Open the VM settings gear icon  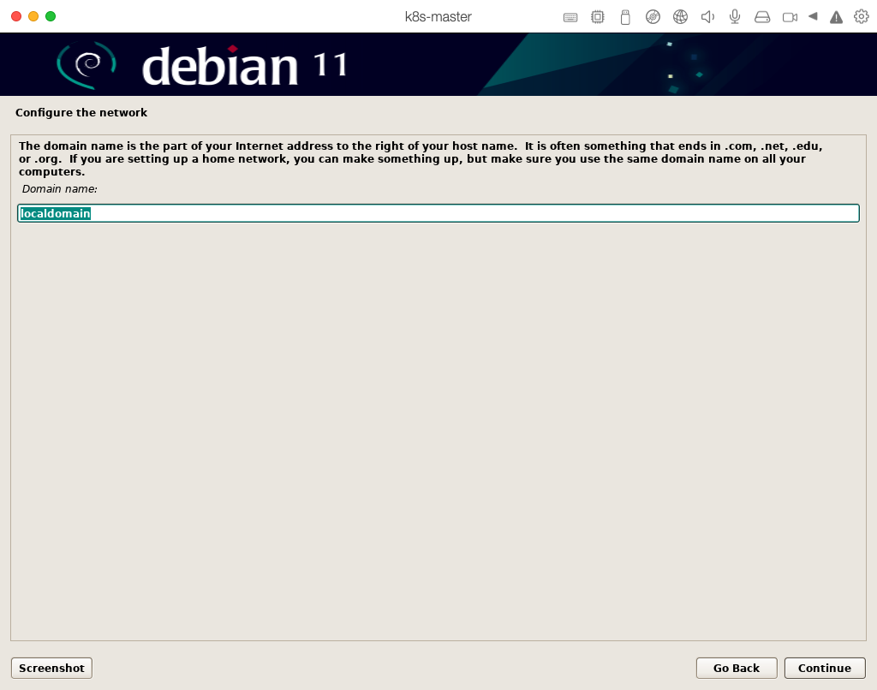pos(862,17)
